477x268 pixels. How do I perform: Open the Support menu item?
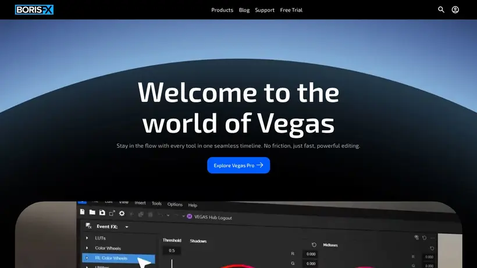pos(265,10)
